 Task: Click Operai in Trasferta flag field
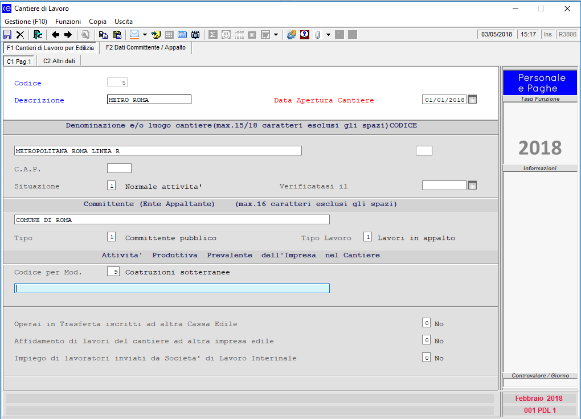point(426,323)
